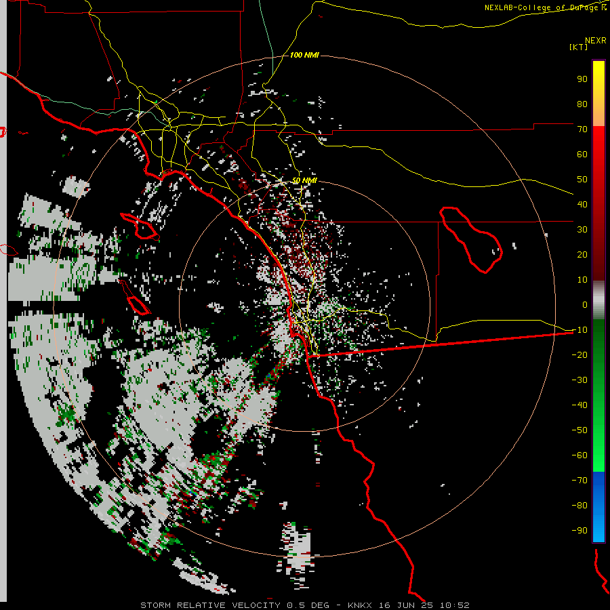Click the 20 value on the velocity scale
The image size is (610, 610).
pyautogui.click(x=582, y=255)
